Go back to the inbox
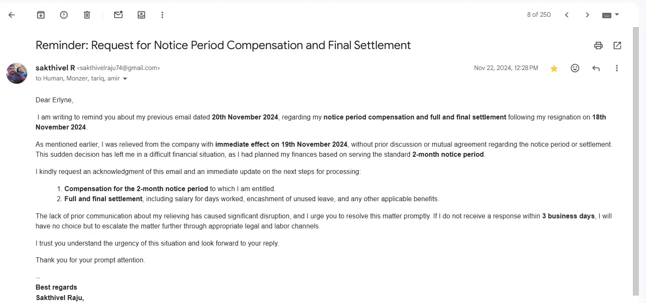This screenshot has width=646, height=303. (12, 15)
